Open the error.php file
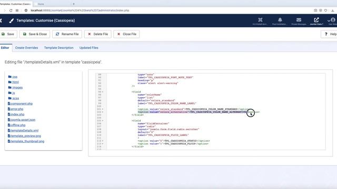 pyautogui.click(x=17, y=109)
